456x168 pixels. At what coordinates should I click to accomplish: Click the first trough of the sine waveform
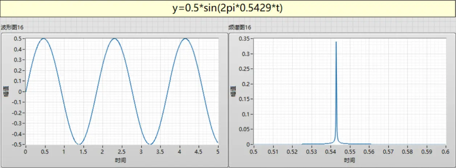(79, 144)
